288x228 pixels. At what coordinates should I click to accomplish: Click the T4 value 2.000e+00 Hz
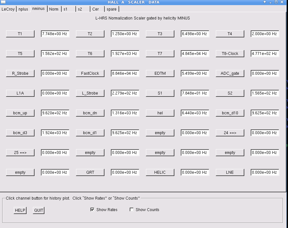click(265, 34)
